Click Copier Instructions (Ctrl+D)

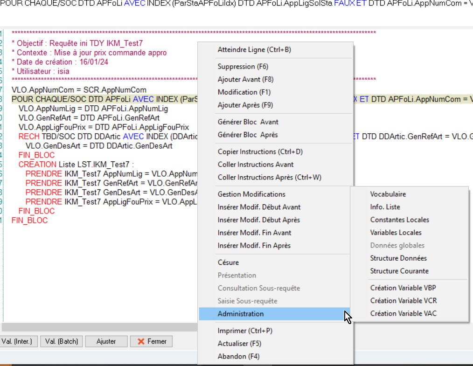click(x=260, y=152)
